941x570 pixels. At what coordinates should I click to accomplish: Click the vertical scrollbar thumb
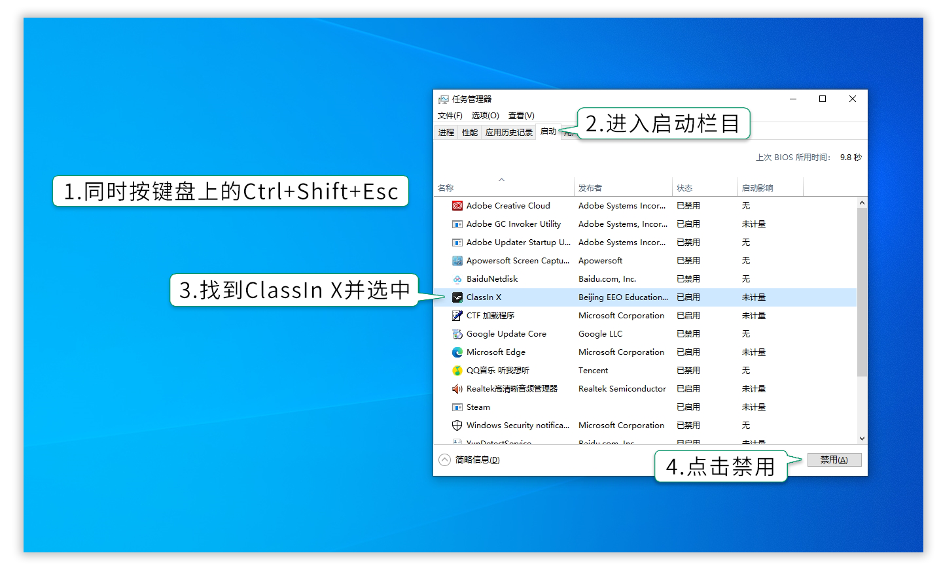coord(862,292)
